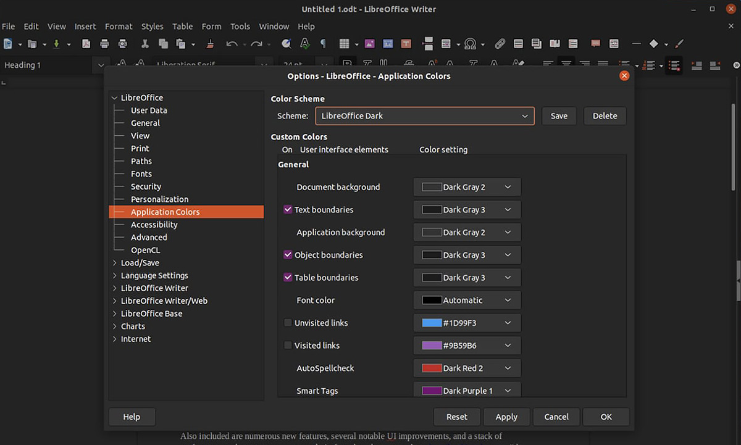Select the View item in options tree

(140, 136)
